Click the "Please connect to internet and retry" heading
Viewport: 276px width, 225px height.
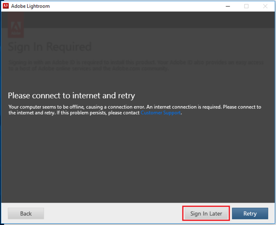[72, 95]
